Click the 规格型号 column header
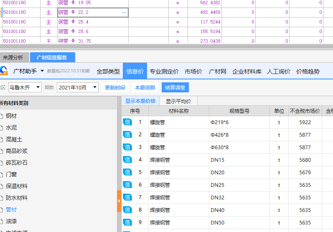Viewport: 333px width, 232px height. (x=239, y=111)
